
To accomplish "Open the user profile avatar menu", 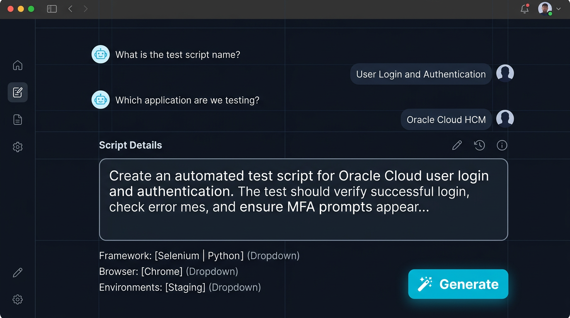I will (x=544, y=8).
